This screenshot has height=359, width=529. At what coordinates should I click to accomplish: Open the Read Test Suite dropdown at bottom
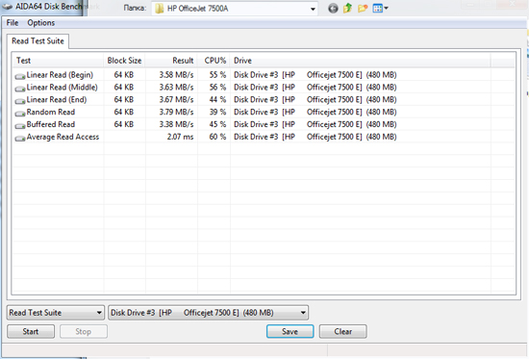click(56, 313)
